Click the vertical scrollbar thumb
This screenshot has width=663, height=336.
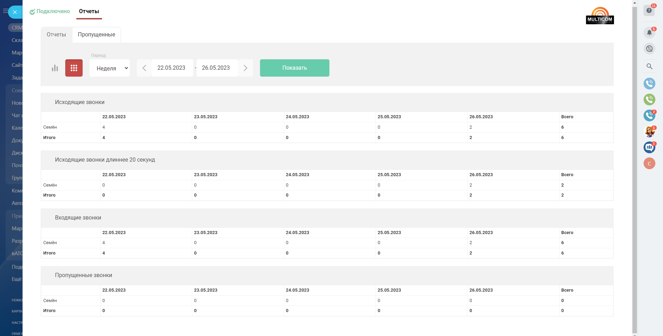[635, 170]
